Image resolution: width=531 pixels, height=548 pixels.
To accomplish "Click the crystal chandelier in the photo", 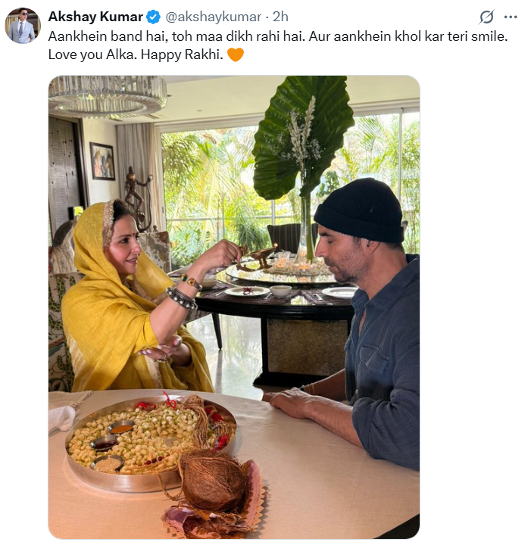I will click(108, 96).
